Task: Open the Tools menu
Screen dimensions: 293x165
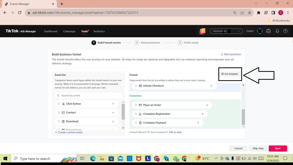Action: (84, 32)
